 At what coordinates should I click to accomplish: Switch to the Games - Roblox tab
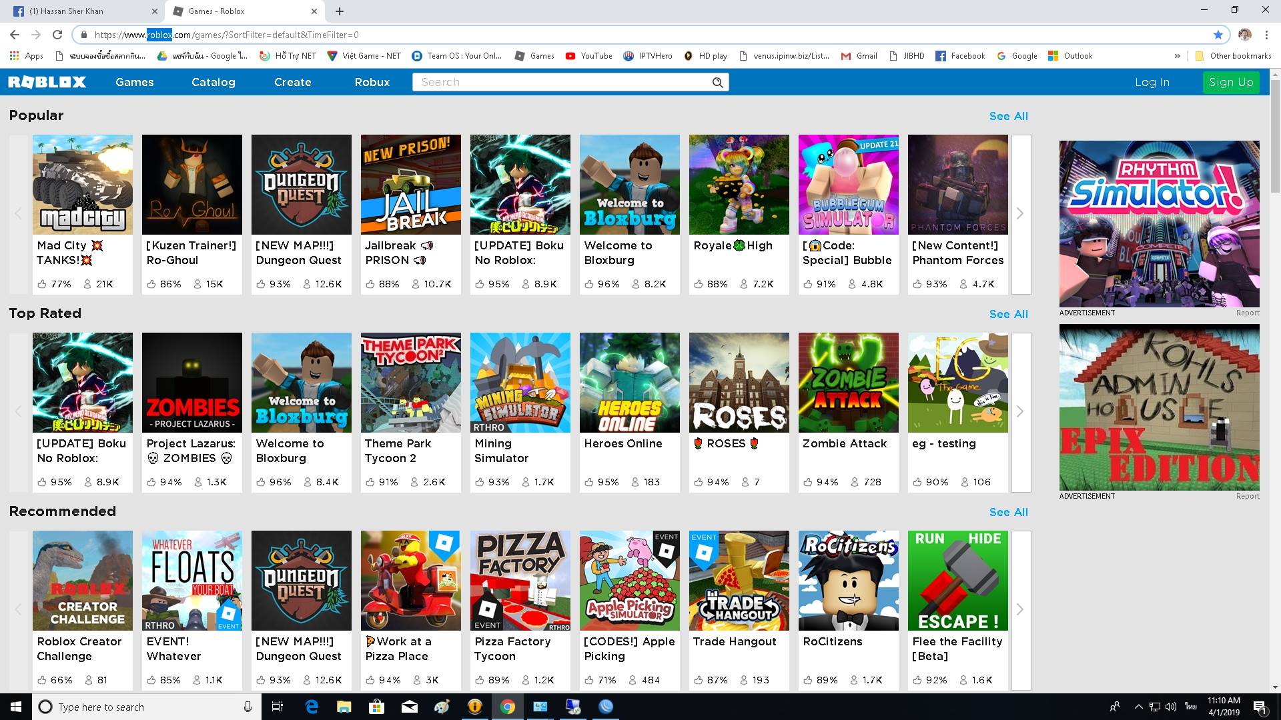[x=244, y=11]
